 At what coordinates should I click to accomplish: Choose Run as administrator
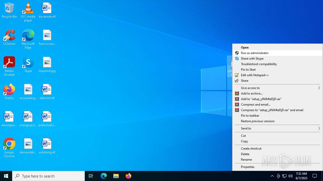click(278, 53)
